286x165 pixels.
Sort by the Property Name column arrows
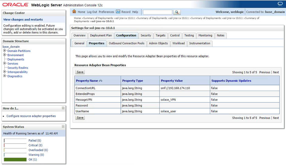[101, 81]
